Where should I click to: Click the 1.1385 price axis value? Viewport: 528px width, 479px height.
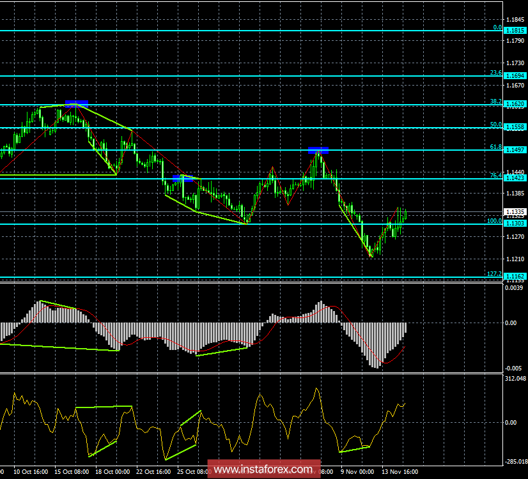pos(515,193)
